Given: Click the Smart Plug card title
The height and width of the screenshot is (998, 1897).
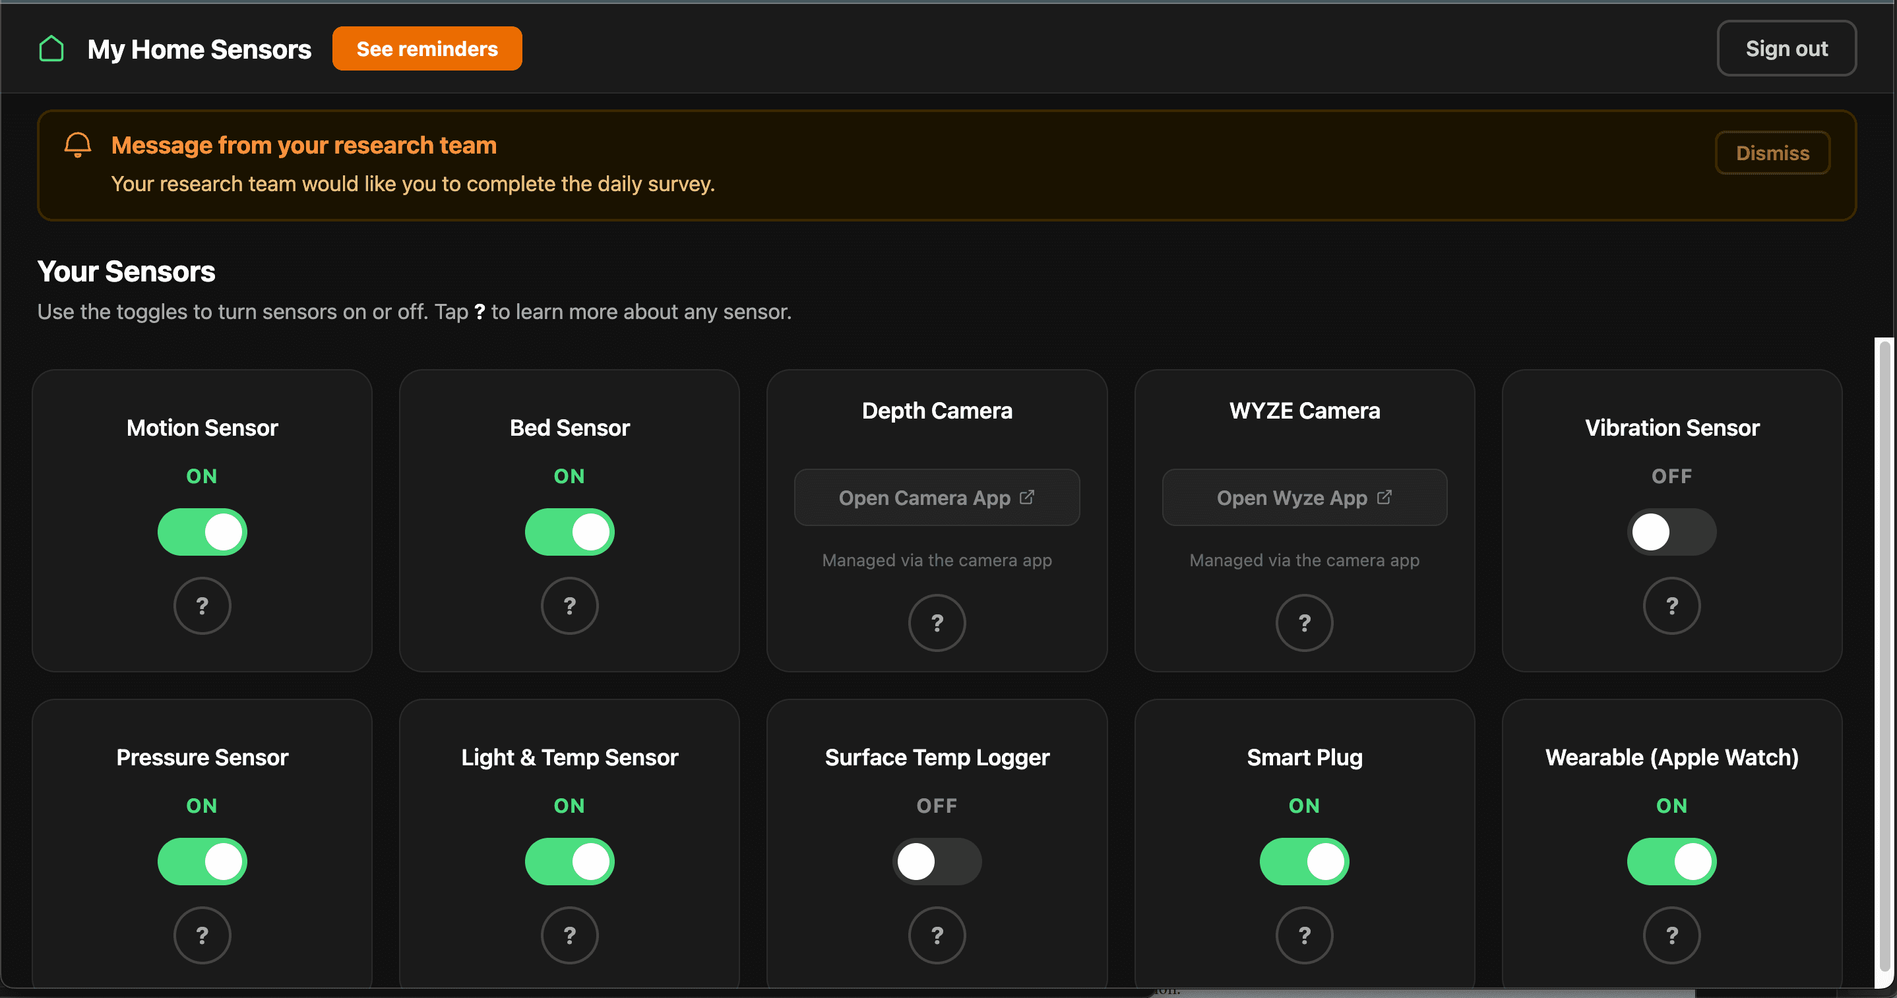Looking at the screenshot, I should coord(1304,757).
